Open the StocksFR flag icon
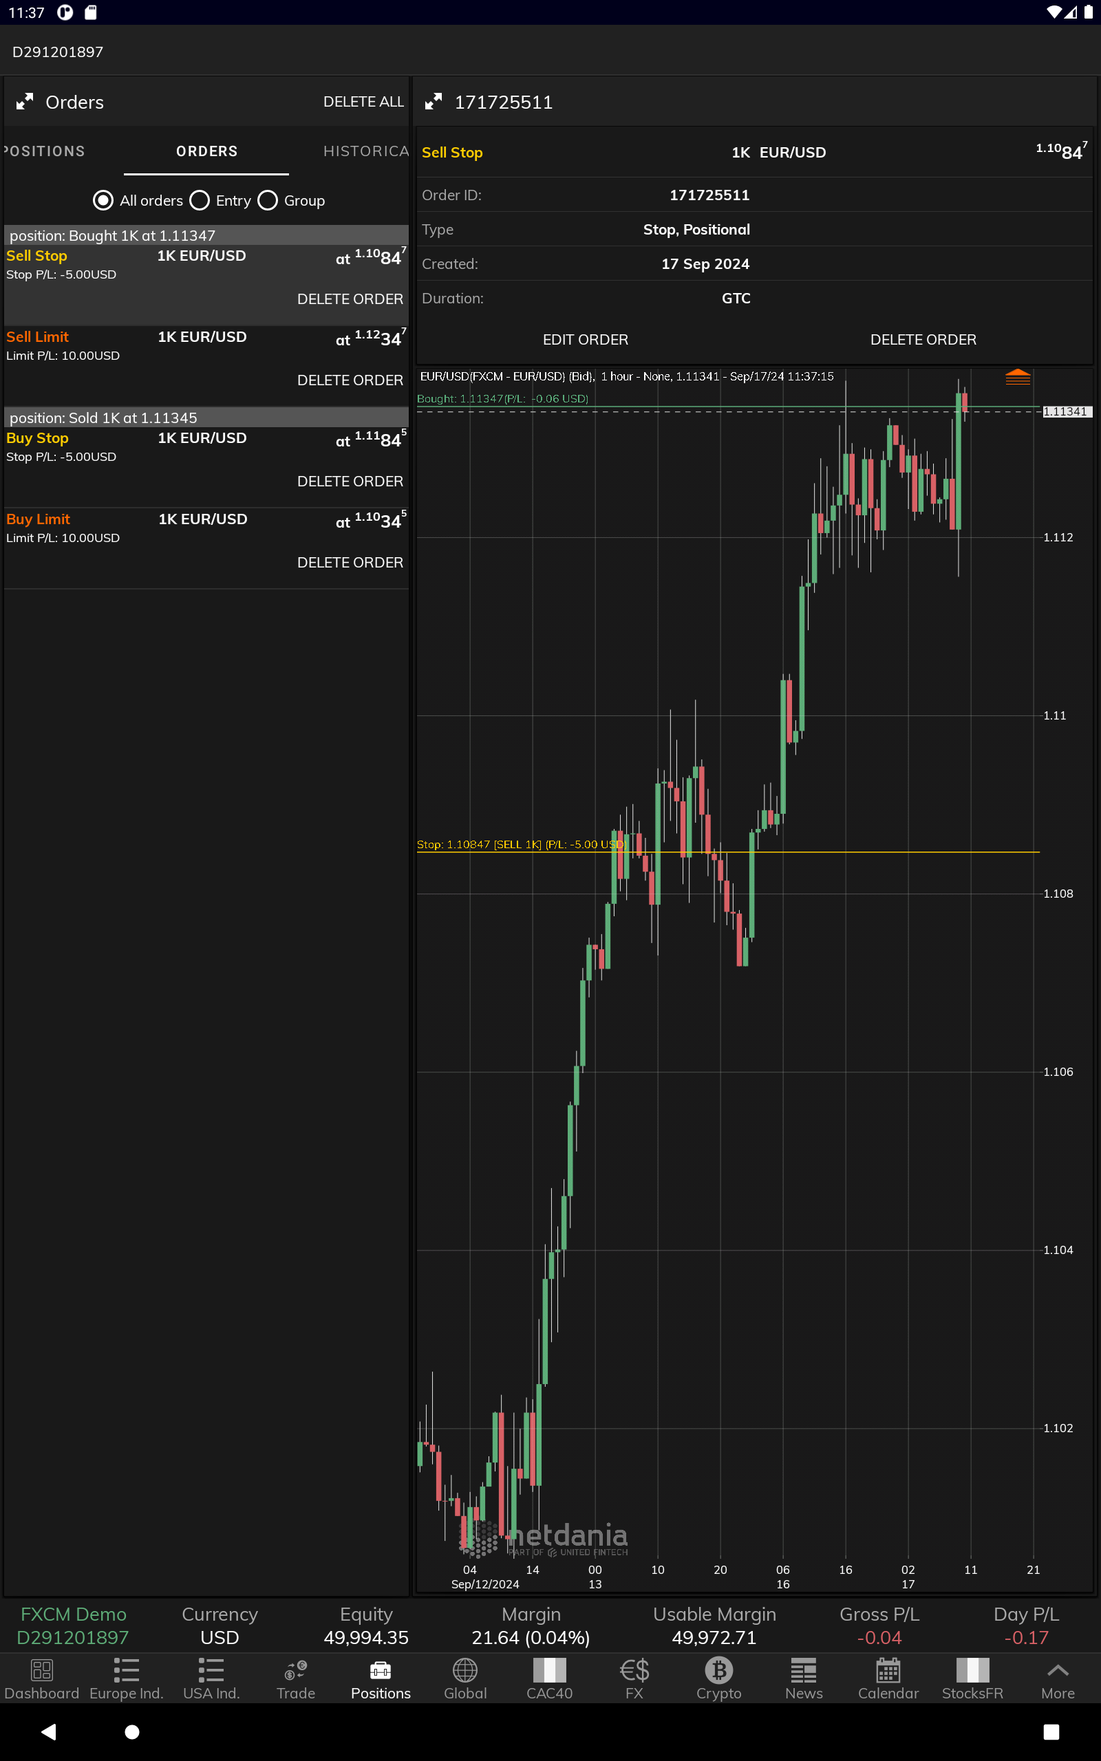This screenshot has height=1761, width=1101. 973,1670
